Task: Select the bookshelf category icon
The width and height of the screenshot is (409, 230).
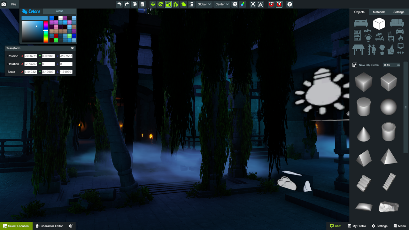Action: click(357, 35)
